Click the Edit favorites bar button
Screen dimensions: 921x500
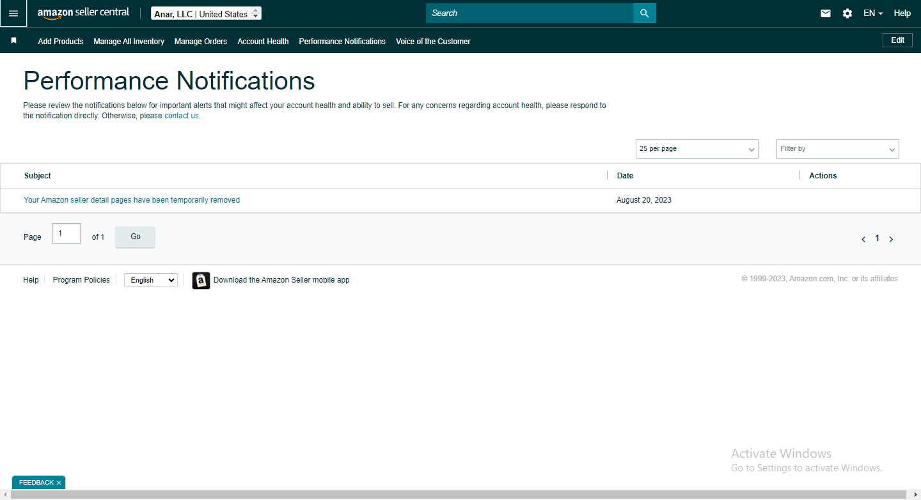(x=898, y=40)
